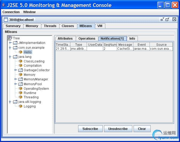The height and width of the screenshot is (142, 180).
Task: Expand the MemoryPool node handle
Action: tap(16, 84)
